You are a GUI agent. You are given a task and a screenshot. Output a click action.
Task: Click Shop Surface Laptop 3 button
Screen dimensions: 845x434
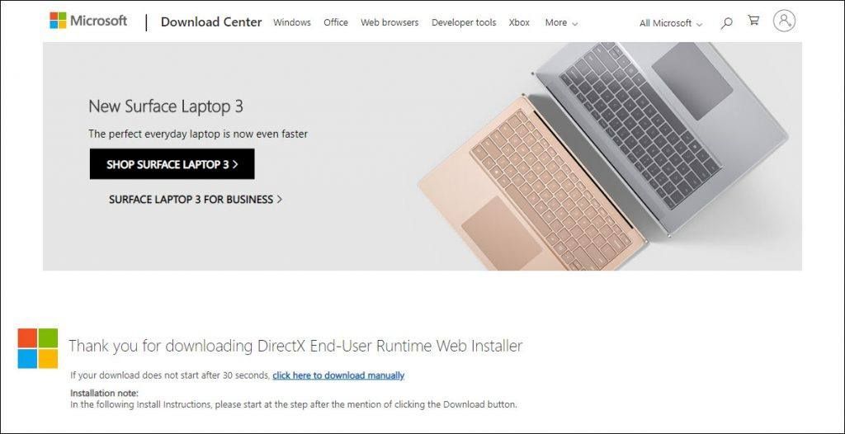point(172,164)
